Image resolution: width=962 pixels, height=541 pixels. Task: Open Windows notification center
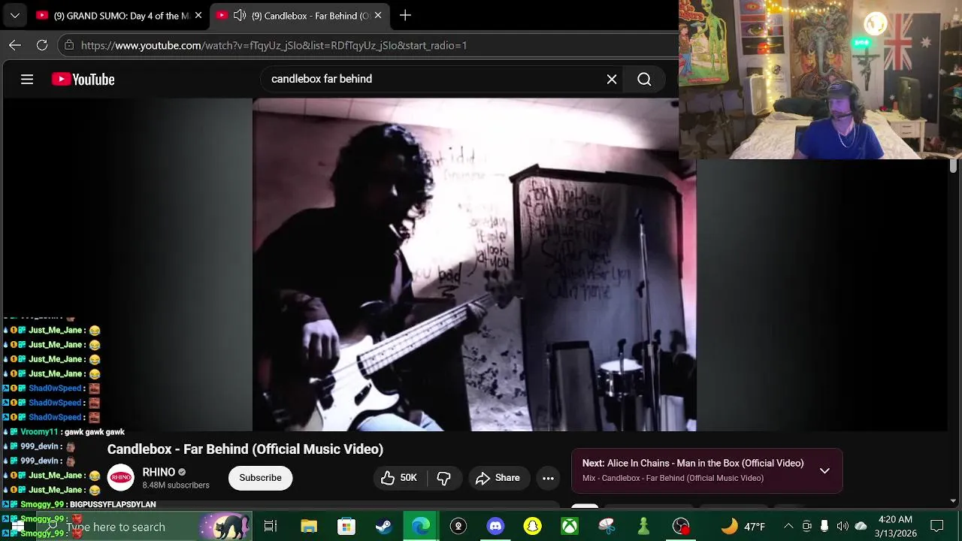pyautogui.click(x=937, y=527)
